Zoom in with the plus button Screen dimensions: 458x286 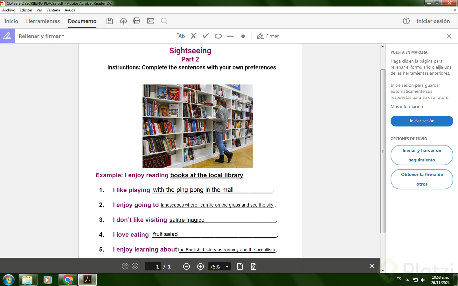coord(200,267)
